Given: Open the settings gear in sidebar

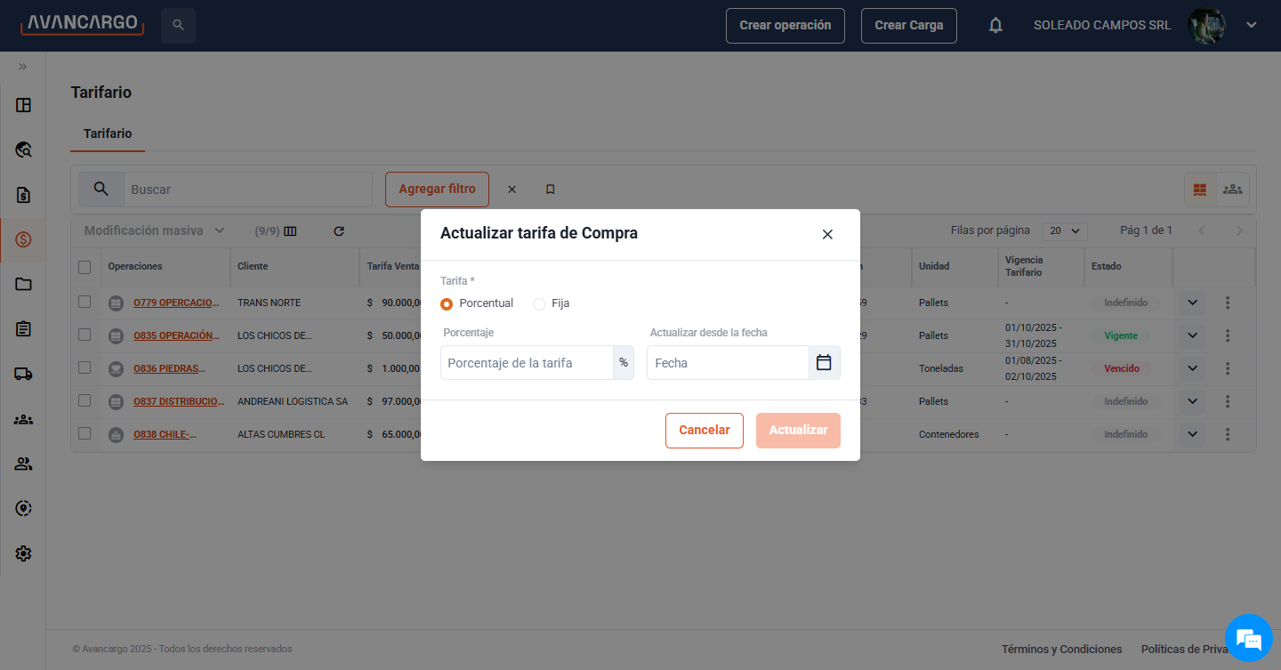Looking at the screenshot, I should tap(24, 553).
